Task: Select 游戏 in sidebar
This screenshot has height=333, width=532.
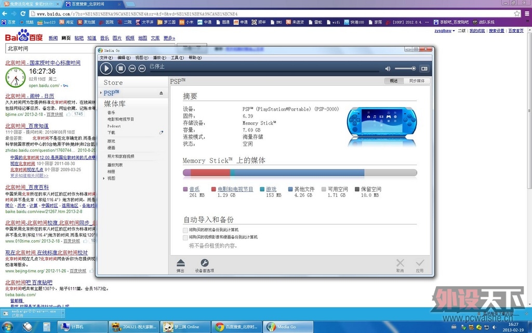Action: point(111,141)
